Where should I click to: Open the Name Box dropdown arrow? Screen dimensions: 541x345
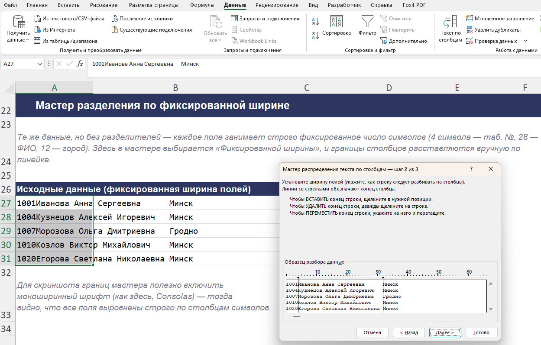[x=40, y=64]
